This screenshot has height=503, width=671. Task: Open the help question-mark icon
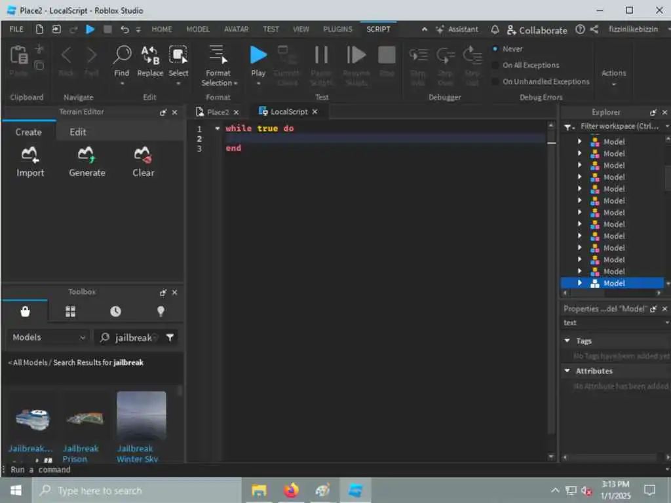pos(580,29)
